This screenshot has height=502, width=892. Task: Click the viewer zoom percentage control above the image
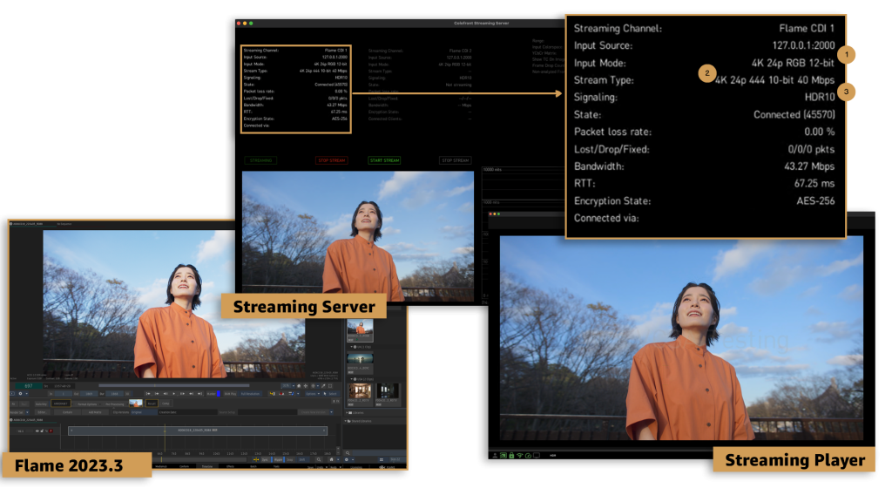285,385
